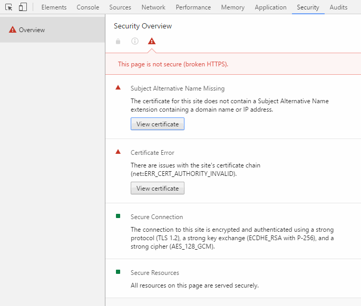The height and width of the screenshot is (306, 361).
Task: Click the green square beside Secure Connection
Action: tap(118, 216)
